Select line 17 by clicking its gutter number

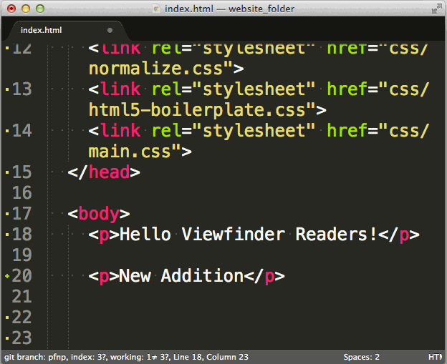pos(21,214)
